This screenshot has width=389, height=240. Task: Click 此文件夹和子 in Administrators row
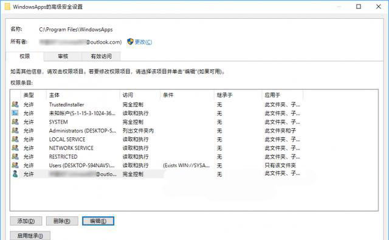[280, 131]
